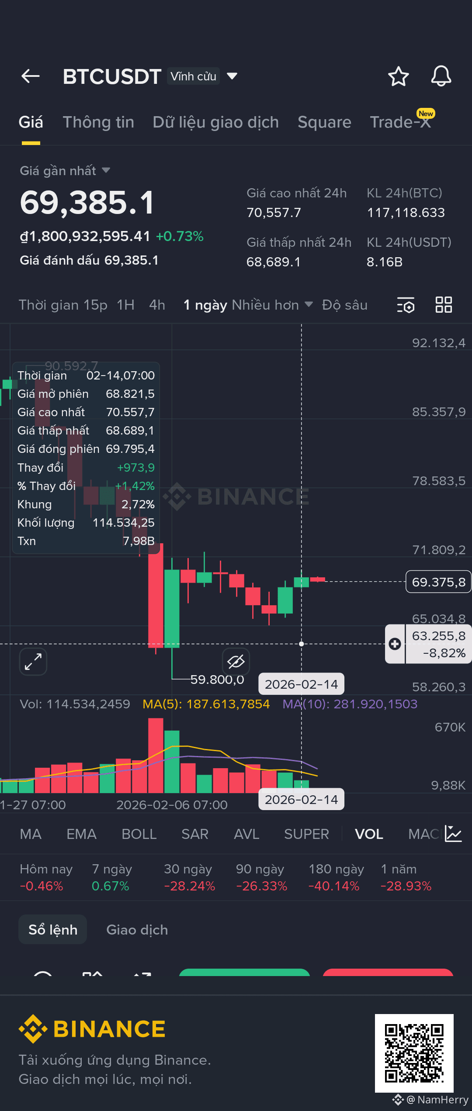472x1111 pixels.
Task: Tap the BTCUSDT pair title
Action: coord(112,76)
